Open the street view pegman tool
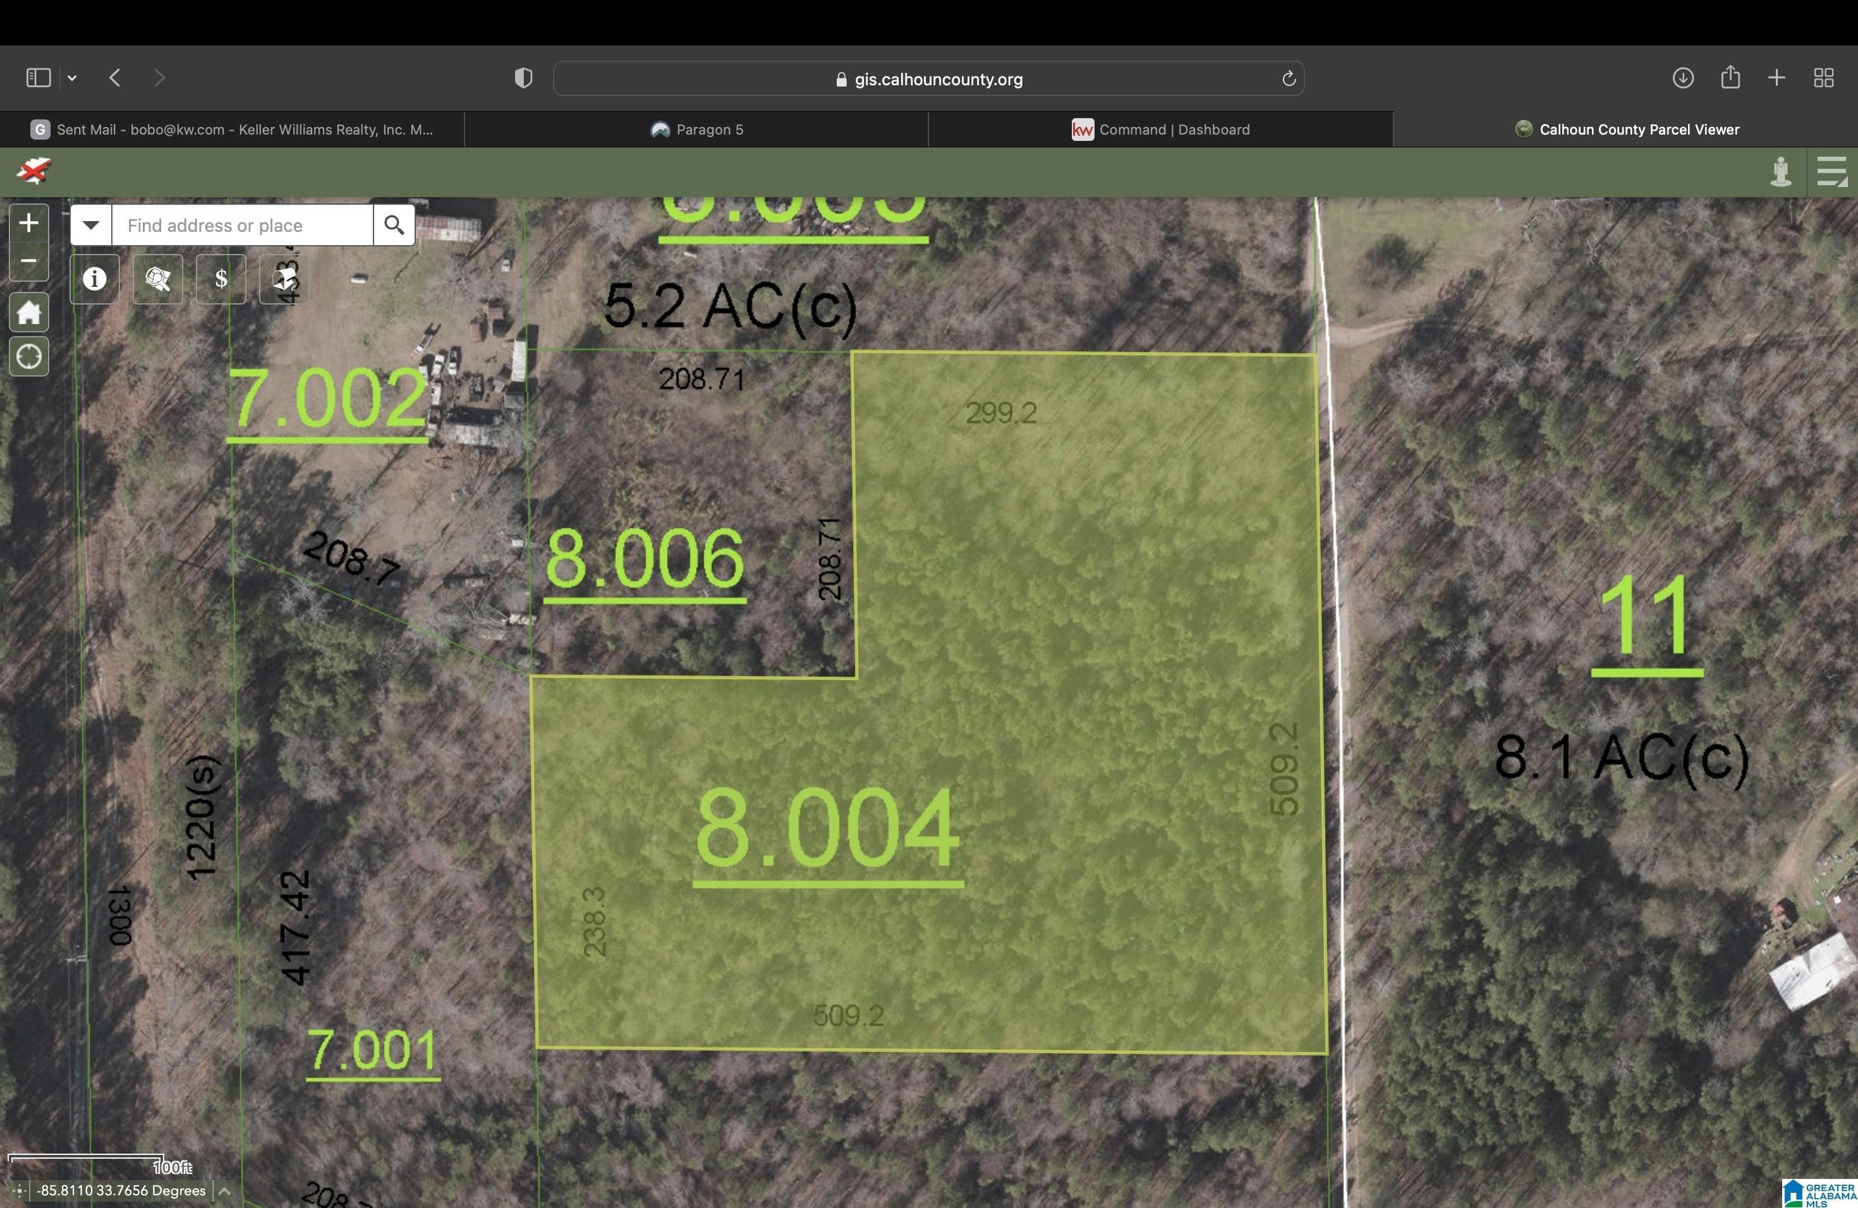The width and height of the screenshot is (1858, 1208). 1780,172
